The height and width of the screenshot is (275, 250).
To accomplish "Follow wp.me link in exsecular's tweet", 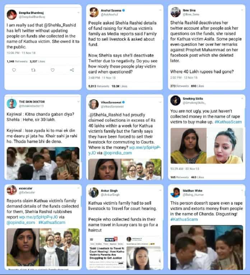I will click(38, 217).
